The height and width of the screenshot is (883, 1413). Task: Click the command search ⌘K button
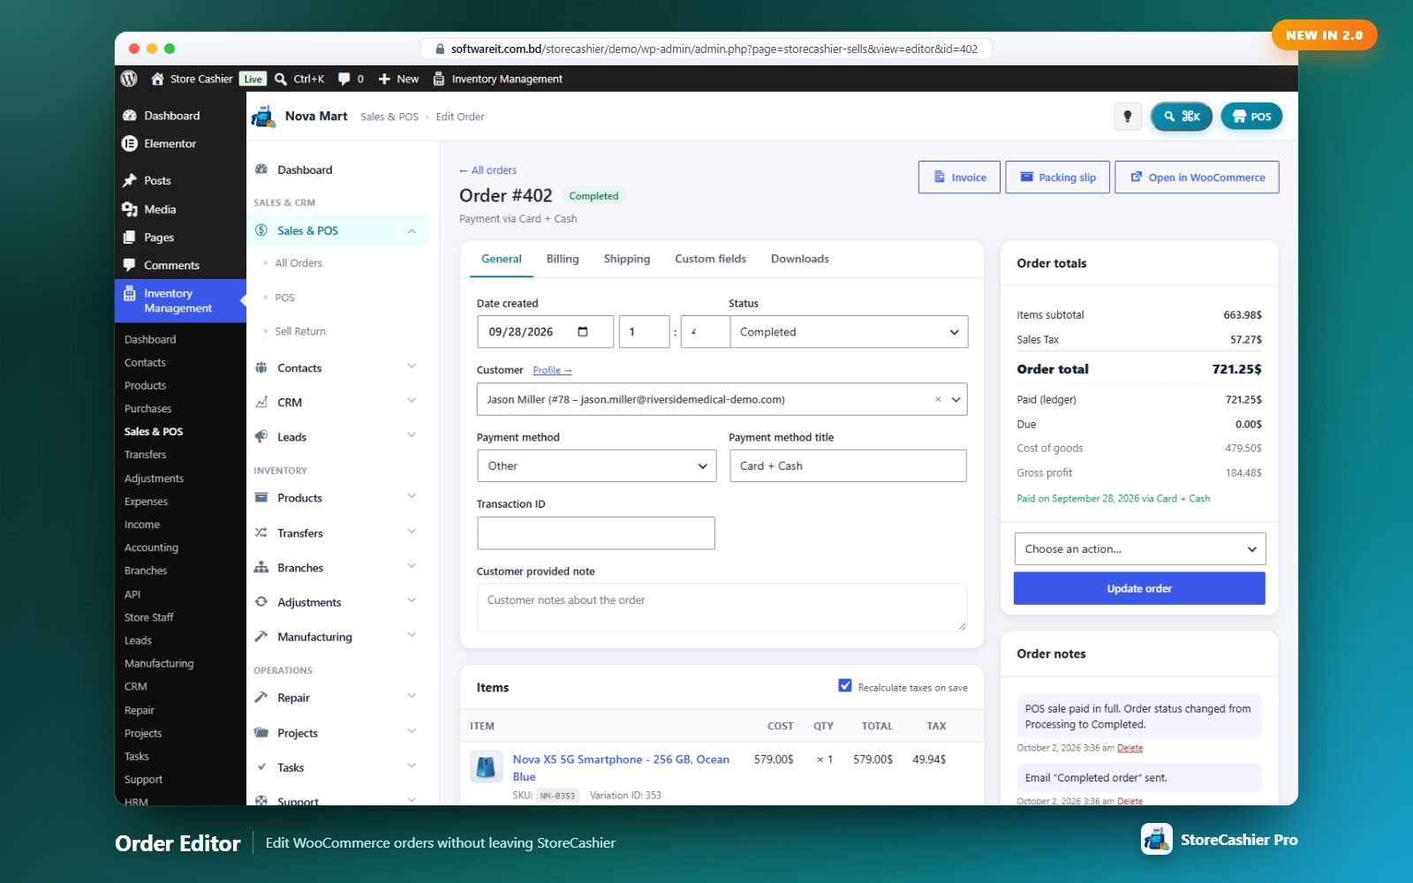(x=1182, y=116)
